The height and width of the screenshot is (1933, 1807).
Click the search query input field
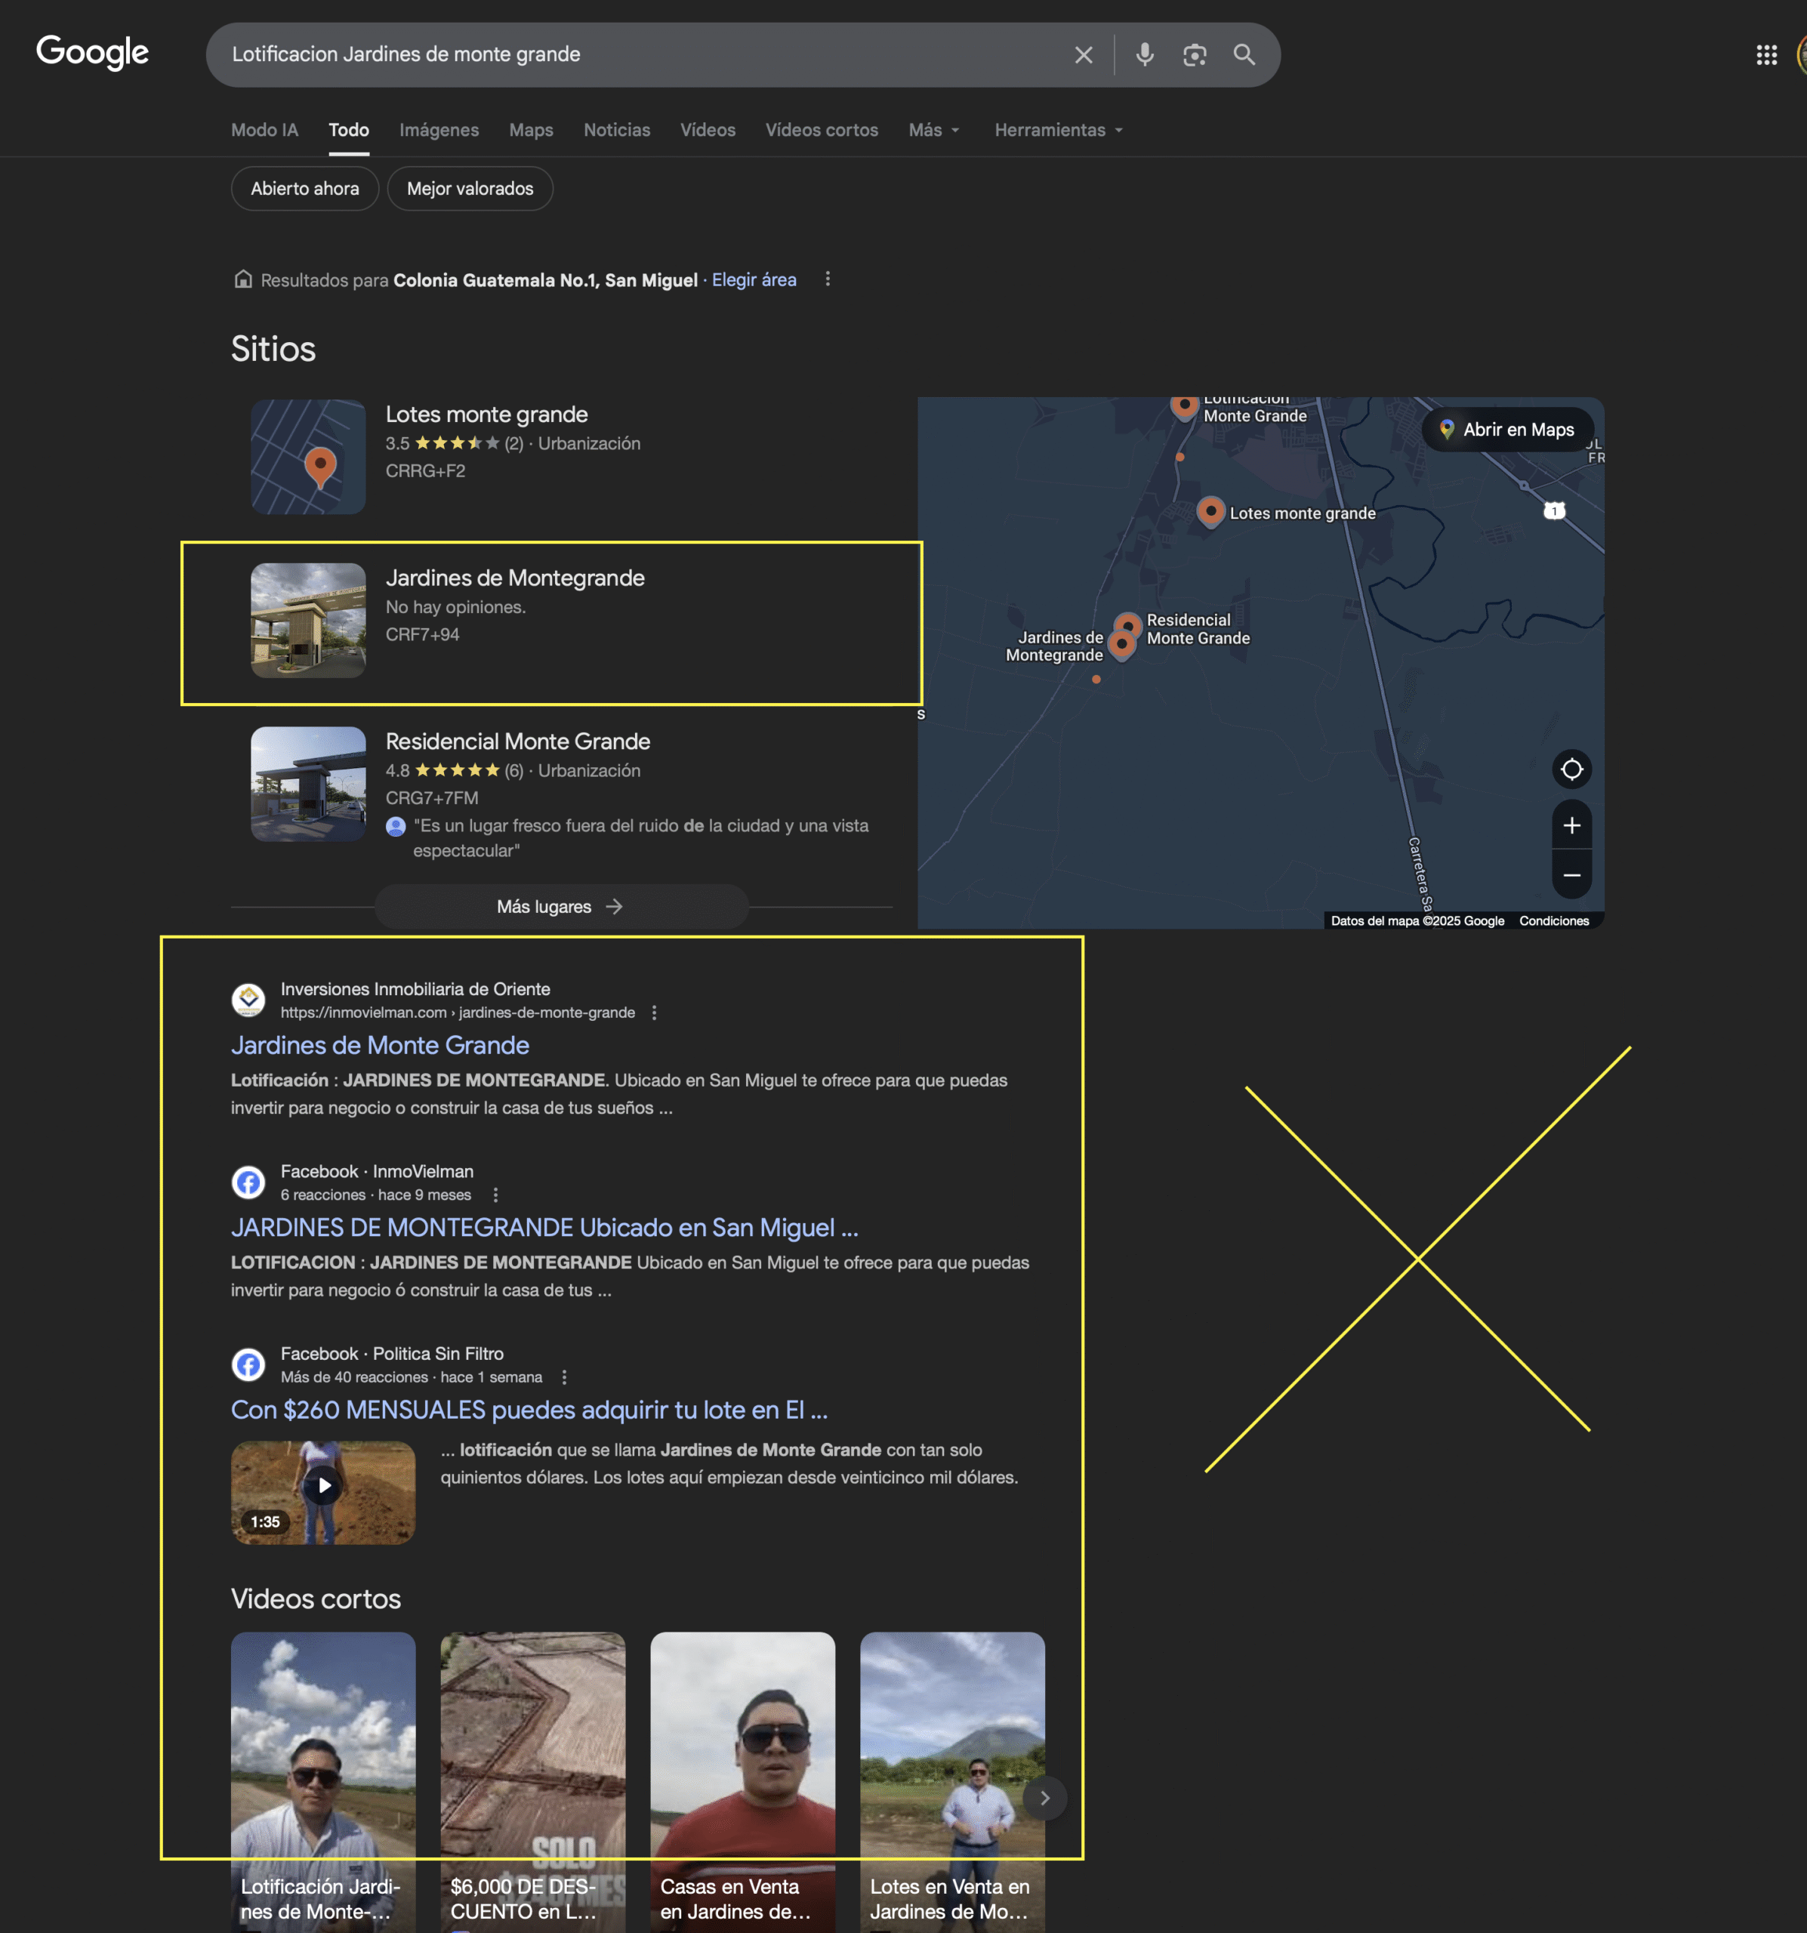[x=642, y=54]
